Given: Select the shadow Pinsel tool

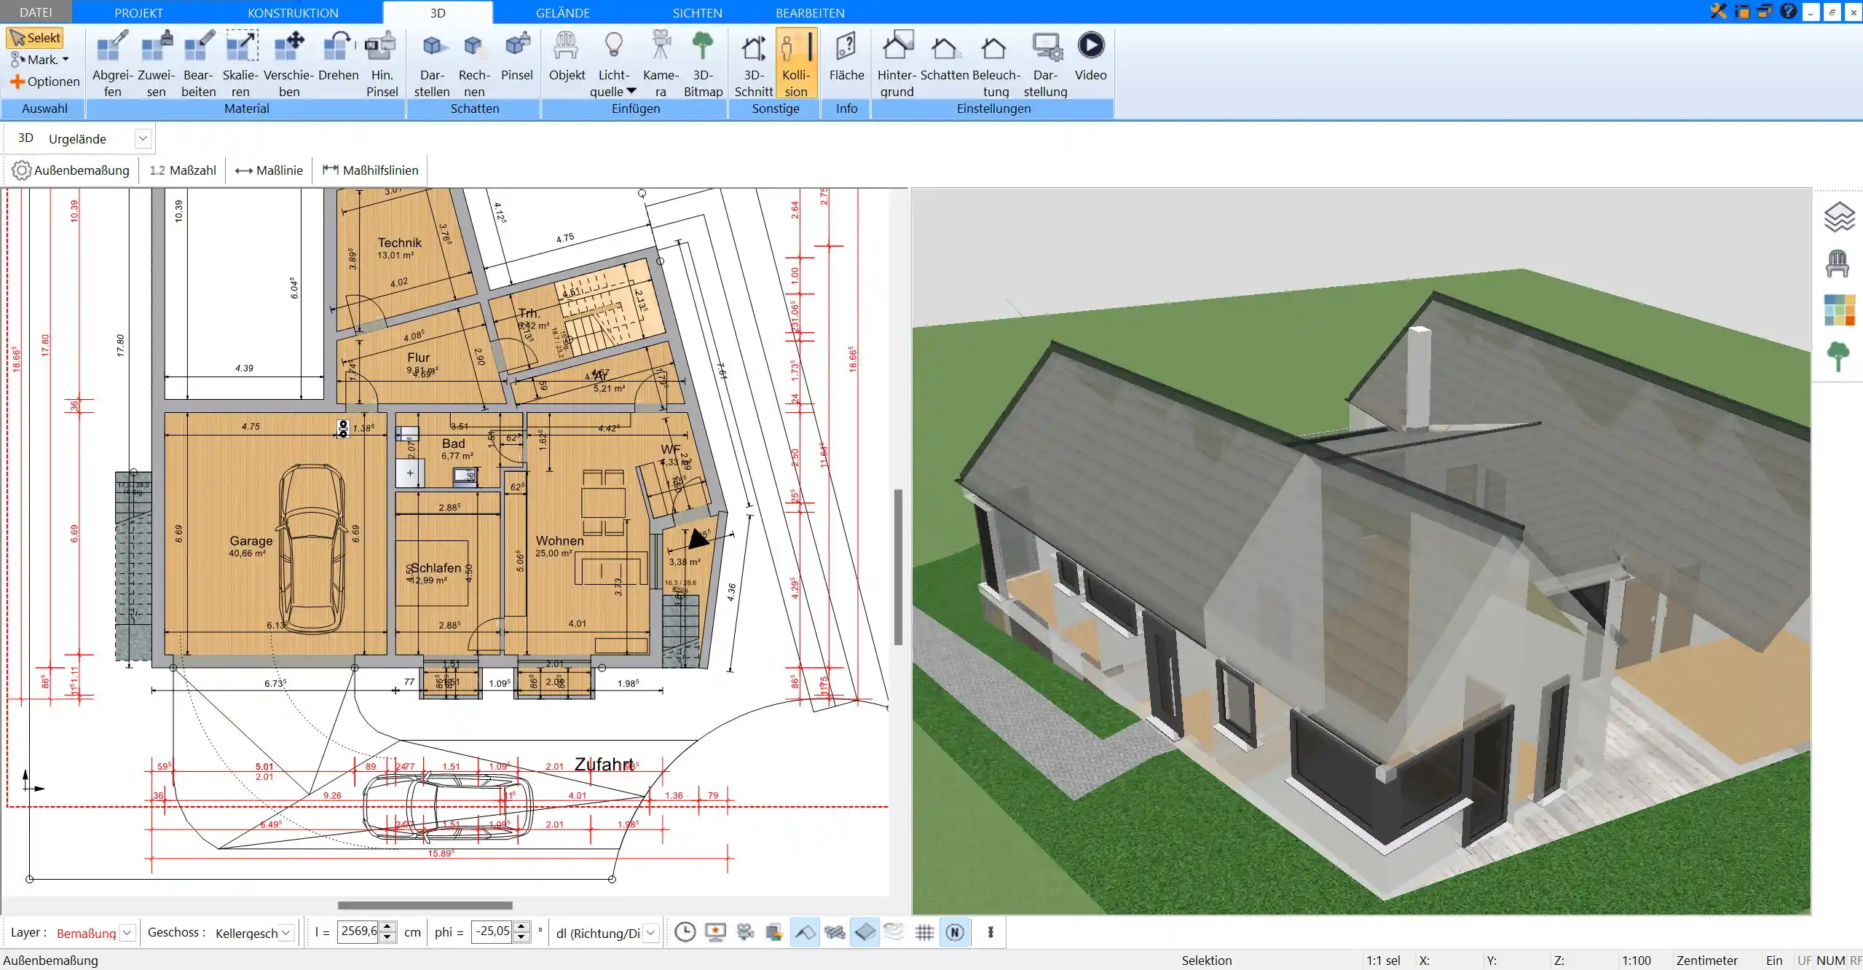Looking at the screenshot, I should (x=517, y=57).
